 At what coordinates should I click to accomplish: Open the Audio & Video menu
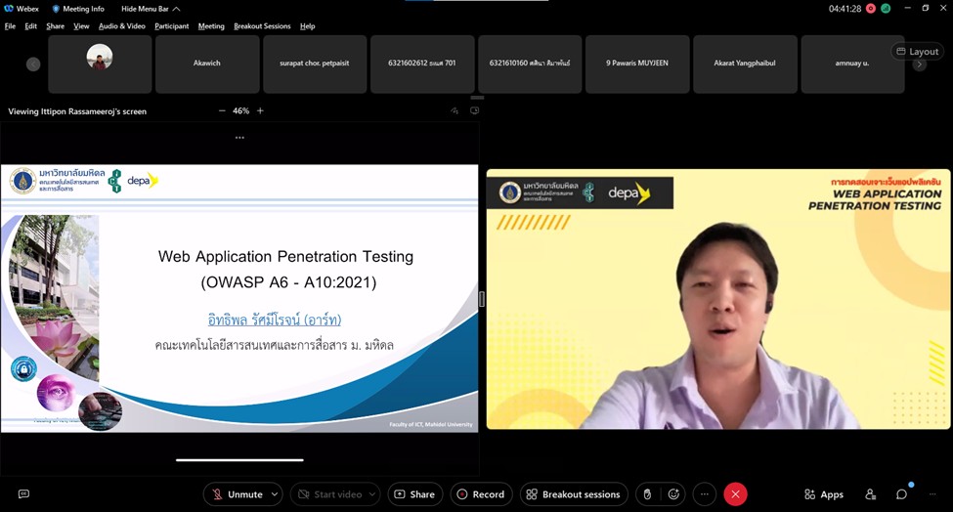(122, 26)
